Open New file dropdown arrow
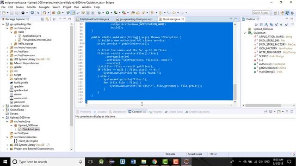296x166 pixels. click(x=7, y=13)
